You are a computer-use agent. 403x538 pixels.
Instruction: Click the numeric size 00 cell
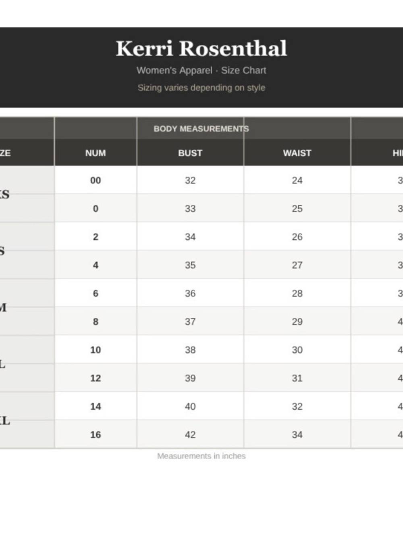tap(96, 180)
